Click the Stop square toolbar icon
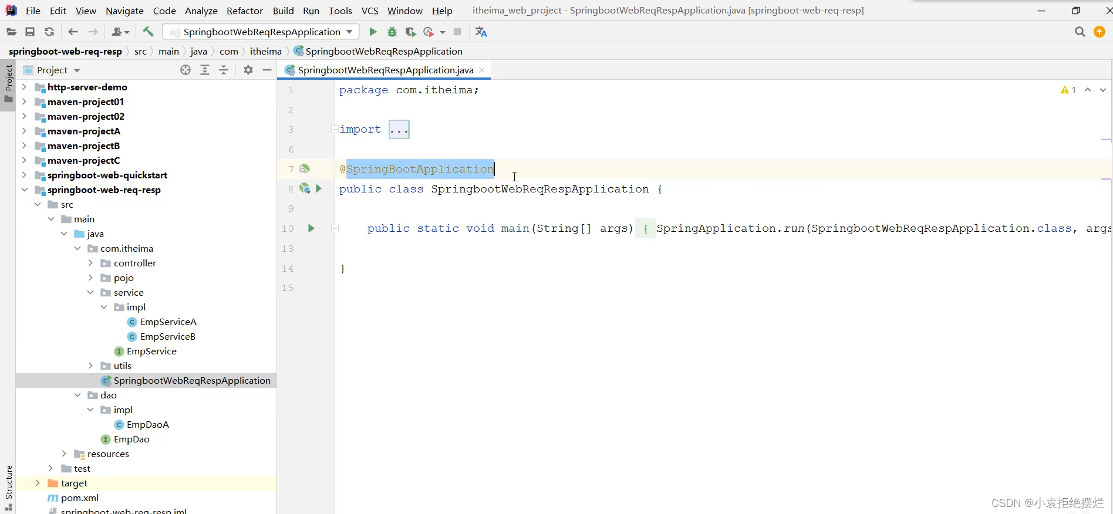The image size is (1113, 514). pos(457,32)
